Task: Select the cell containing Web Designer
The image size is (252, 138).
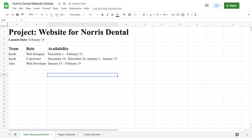Action: [36, 54]
